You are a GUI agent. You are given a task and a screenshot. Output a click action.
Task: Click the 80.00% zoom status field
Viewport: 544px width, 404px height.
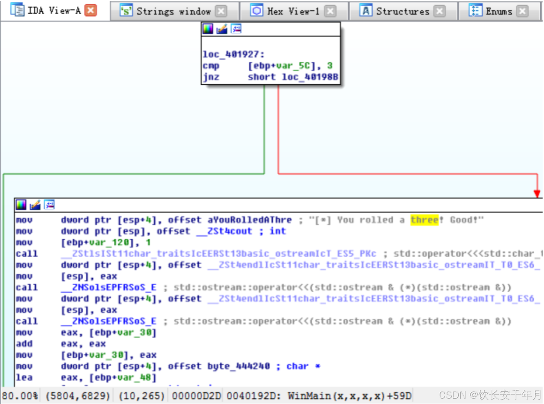[20, 396]
